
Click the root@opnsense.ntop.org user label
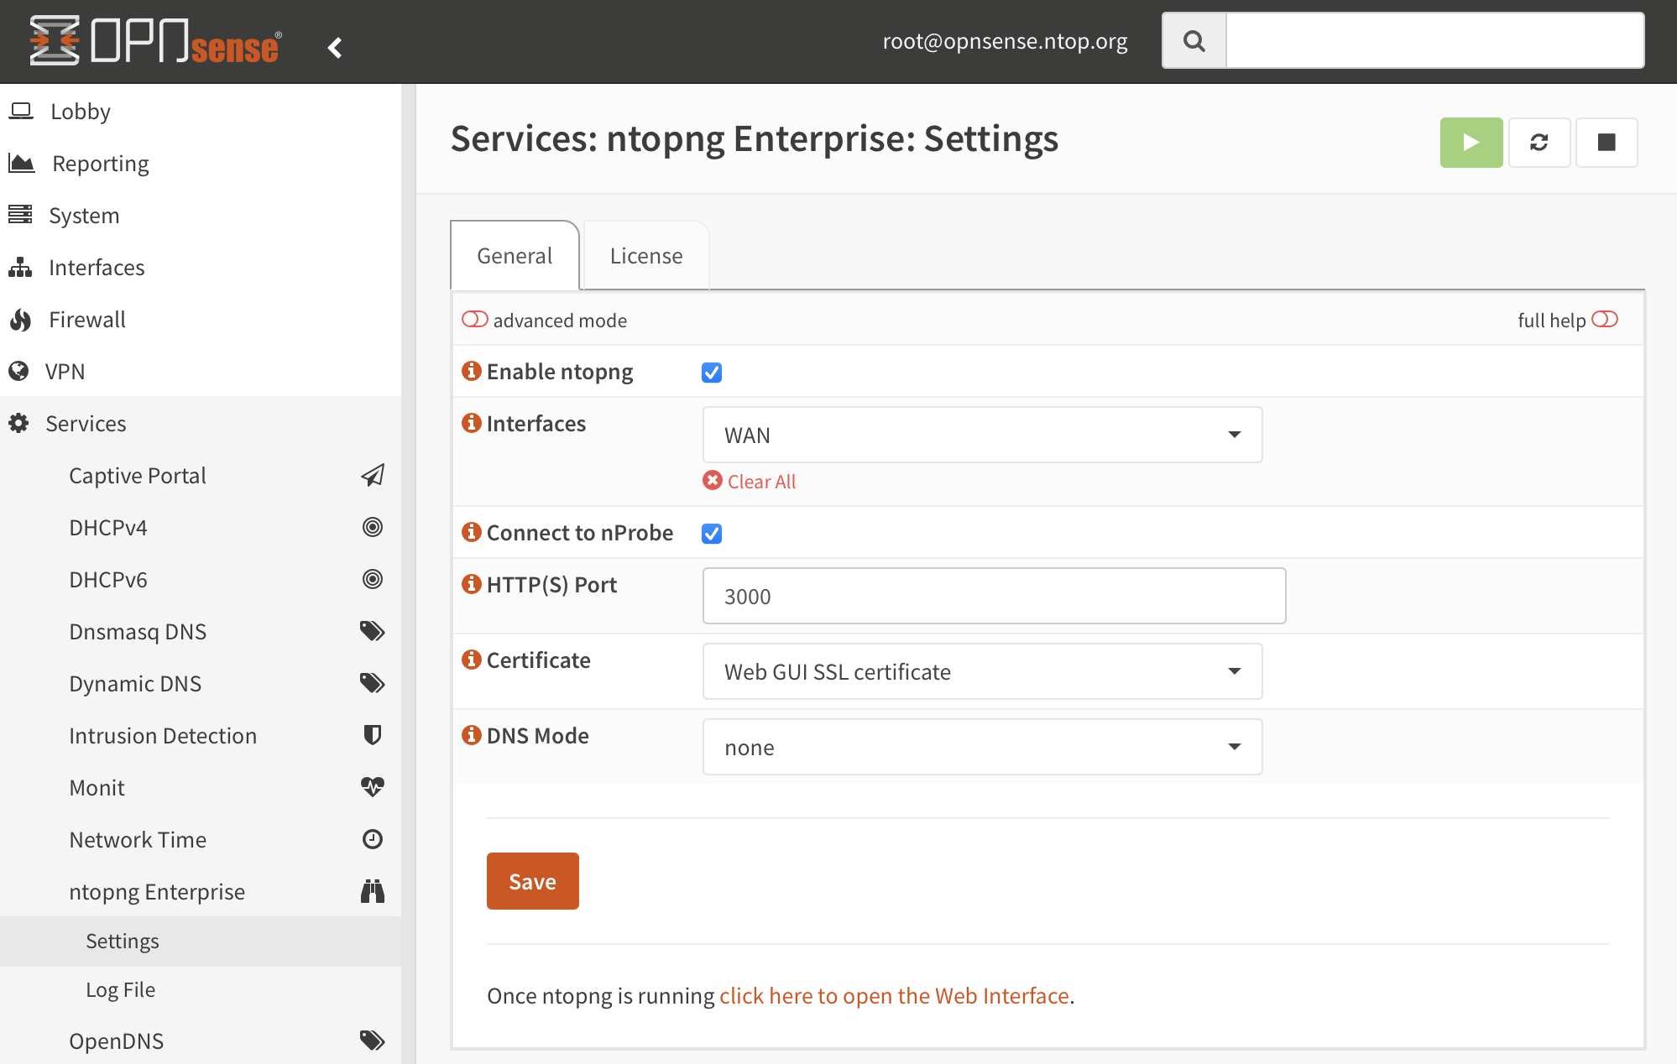[1005, 40]
